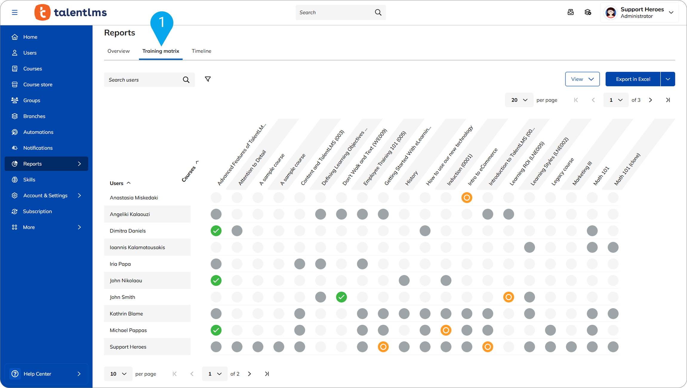Click Dimitra Daniels' green completed checkmark

pos(216,231)
